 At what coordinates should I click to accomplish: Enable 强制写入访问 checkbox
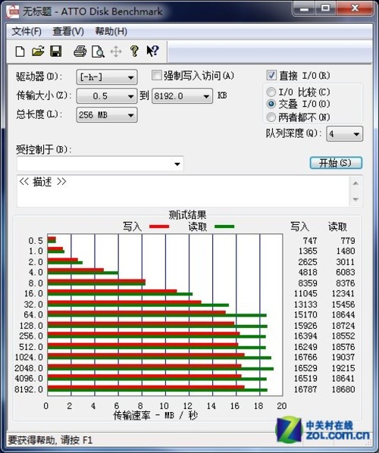click(x=156, y=76)
